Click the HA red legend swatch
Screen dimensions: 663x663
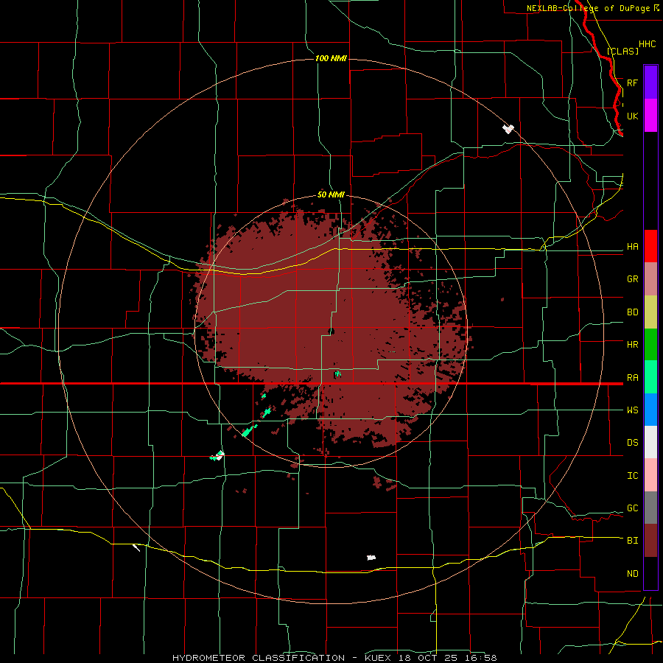click(650, 246)
